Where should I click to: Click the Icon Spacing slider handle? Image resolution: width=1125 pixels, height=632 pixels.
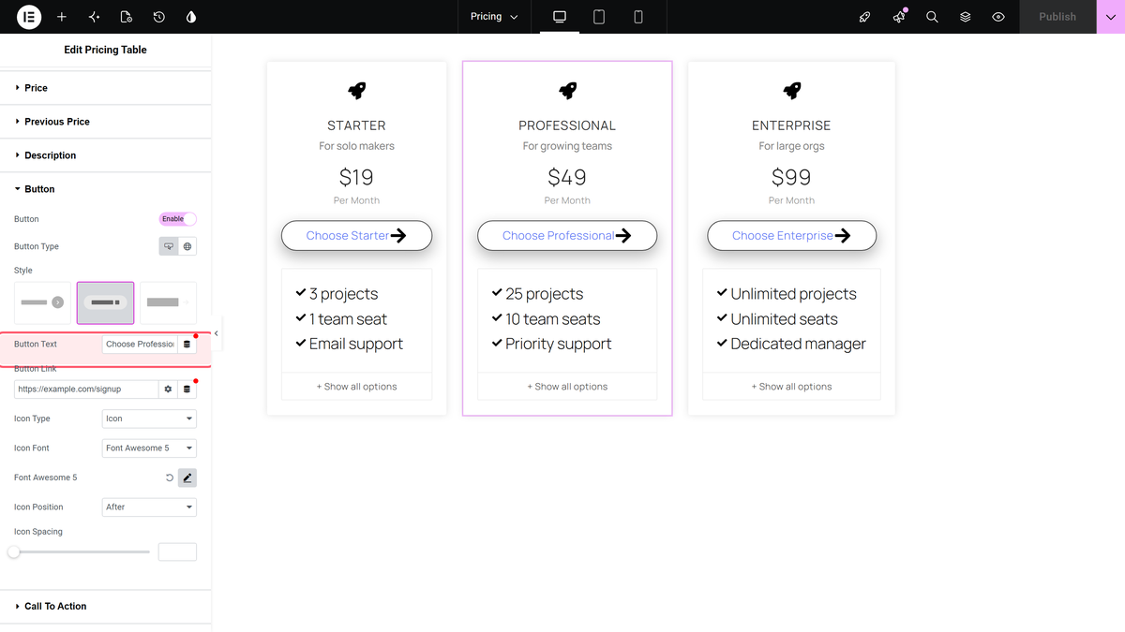(14, 552)
